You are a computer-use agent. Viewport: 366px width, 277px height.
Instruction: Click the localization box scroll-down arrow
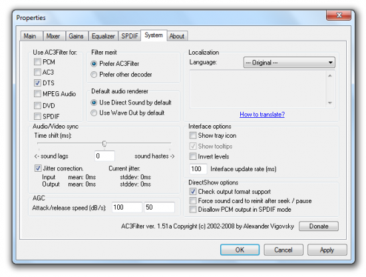coord(330,103)
